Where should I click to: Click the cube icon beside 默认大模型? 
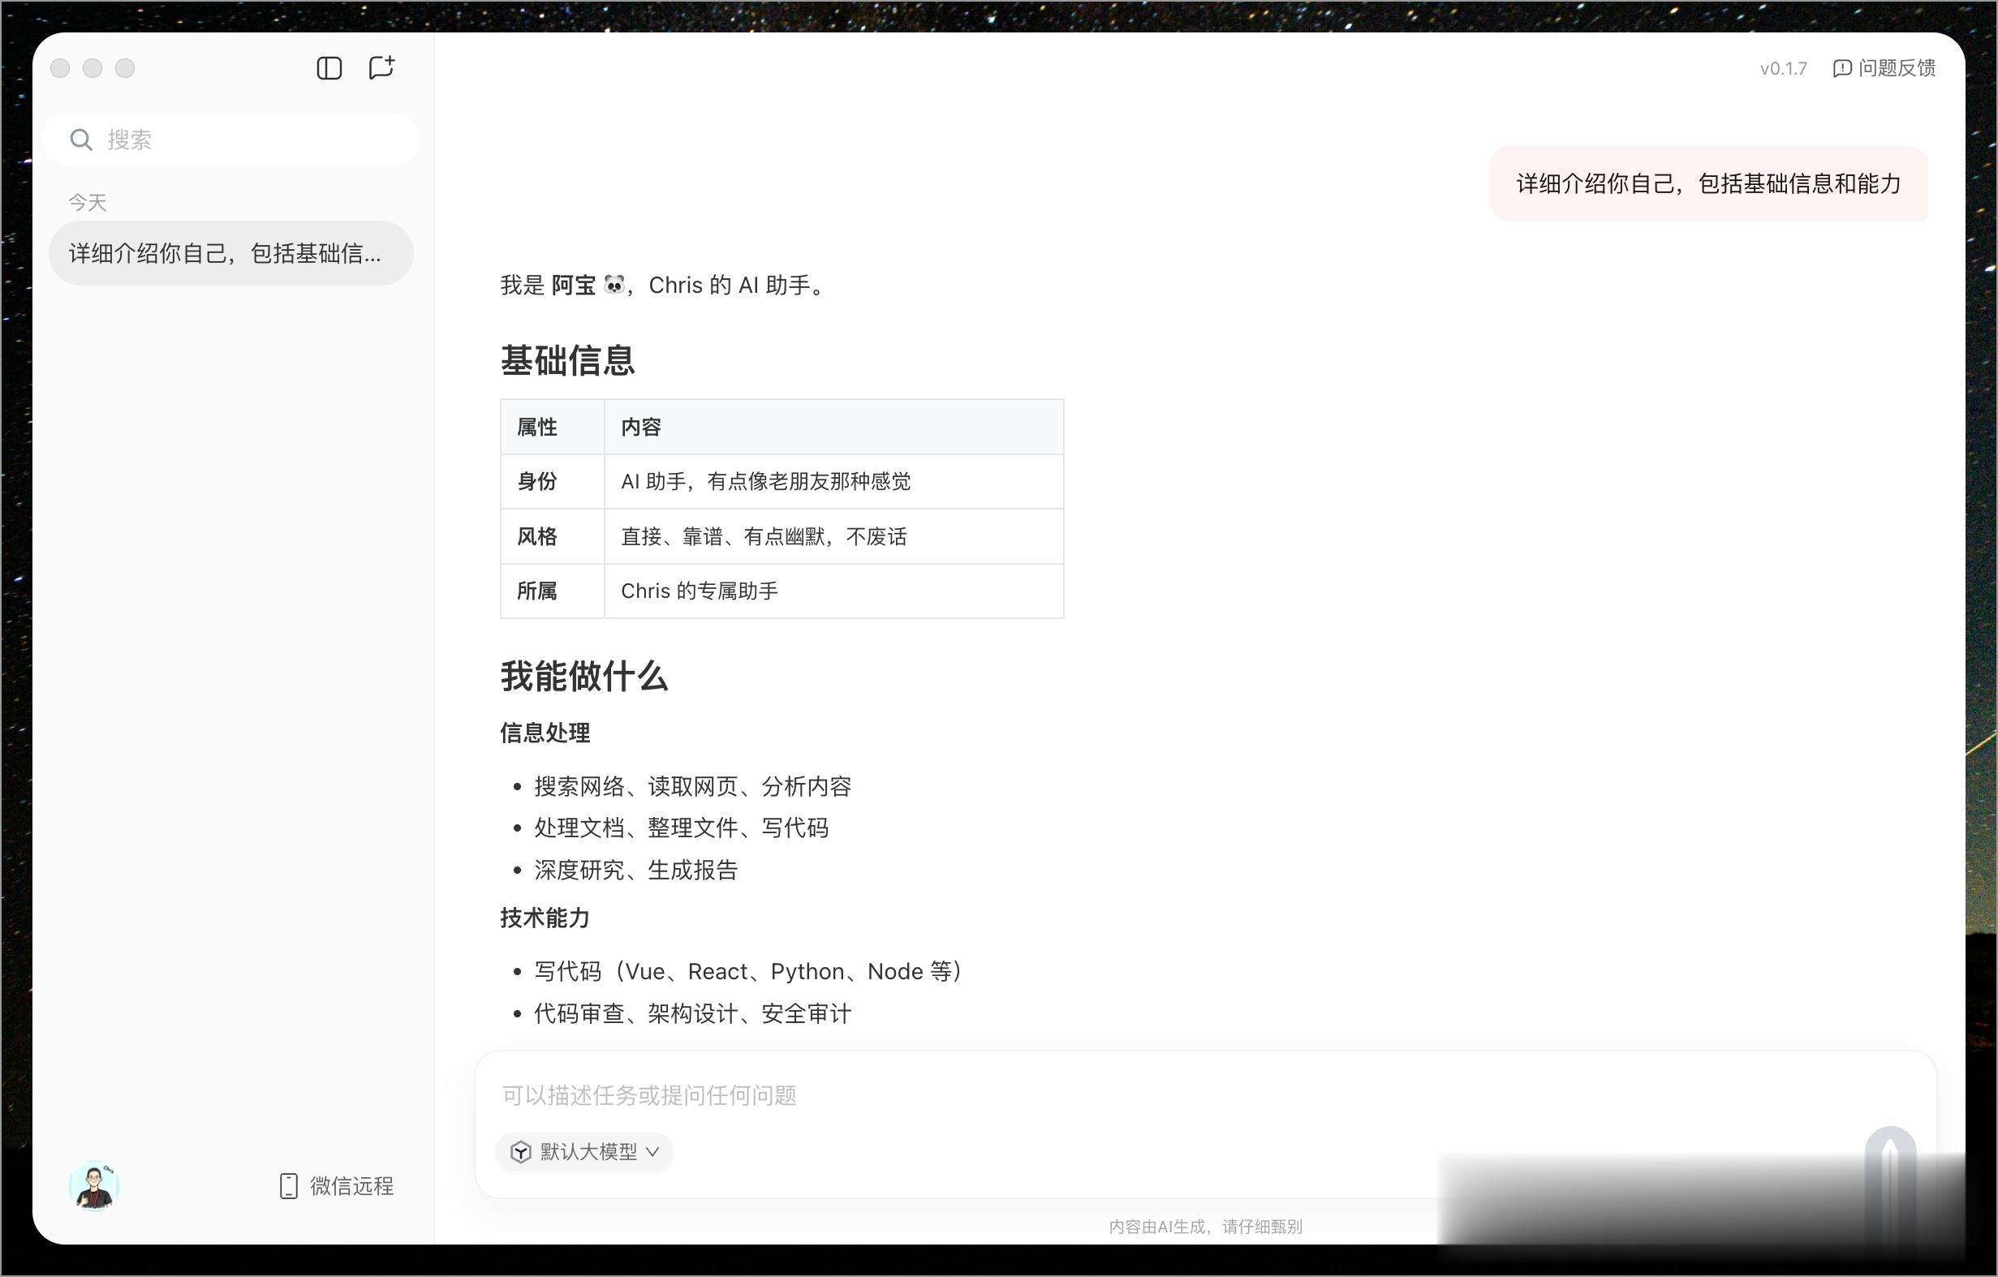point(520,1152)
